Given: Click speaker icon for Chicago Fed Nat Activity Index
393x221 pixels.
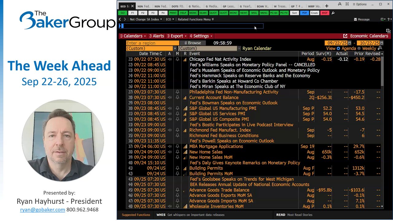Looking at the screenshot, I should [x=170, y=59].
